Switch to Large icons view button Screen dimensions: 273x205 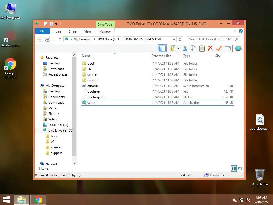(240, 169)
